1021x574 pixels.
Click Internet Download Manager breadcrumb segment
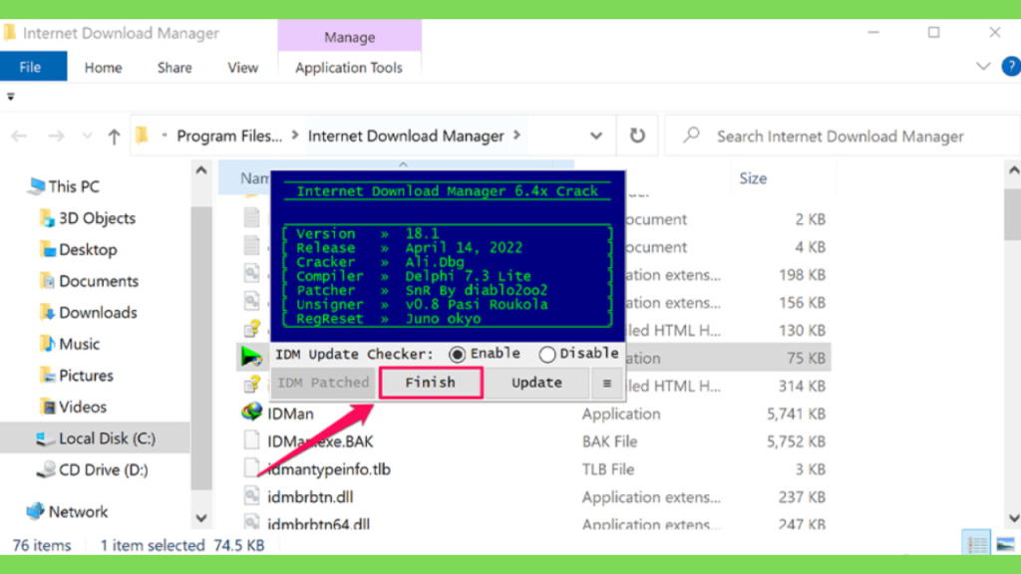(x=406, y=136)
